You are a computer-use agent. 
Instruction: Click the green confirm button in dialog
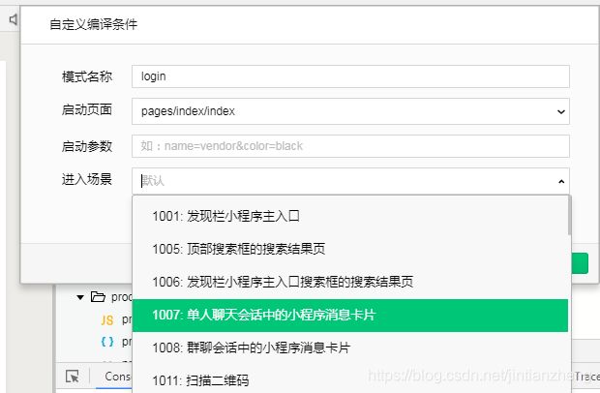click(580, 263)
